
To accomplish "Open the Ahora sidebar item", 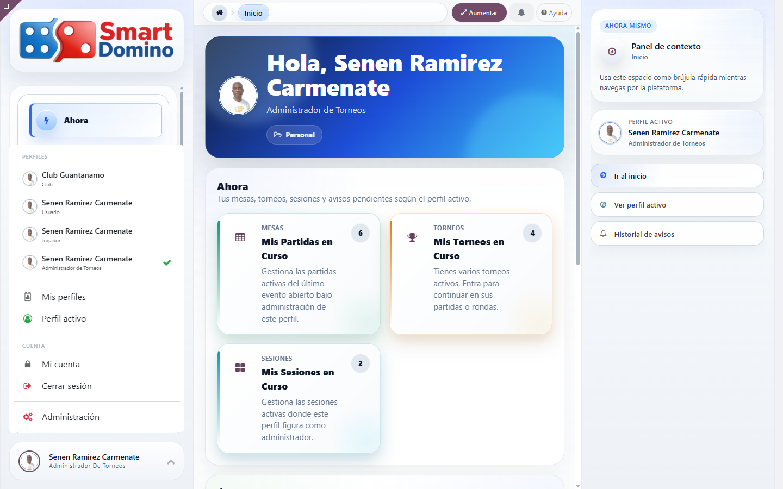I will coord(96,121).
